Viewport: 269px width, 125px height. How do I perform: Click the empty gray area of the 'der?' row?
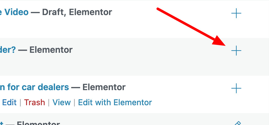tap(137, 65)
